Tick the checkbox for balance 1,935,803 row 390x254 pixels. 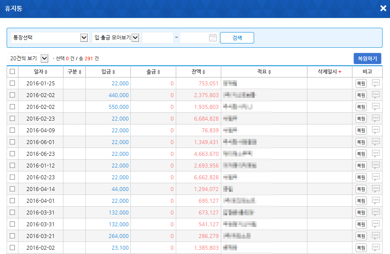13,106
